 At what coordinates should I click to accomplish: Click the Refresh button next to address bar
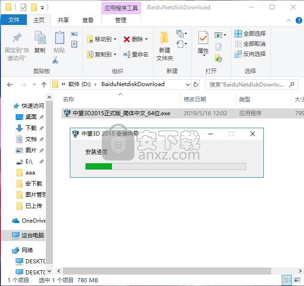pos(196,84)
